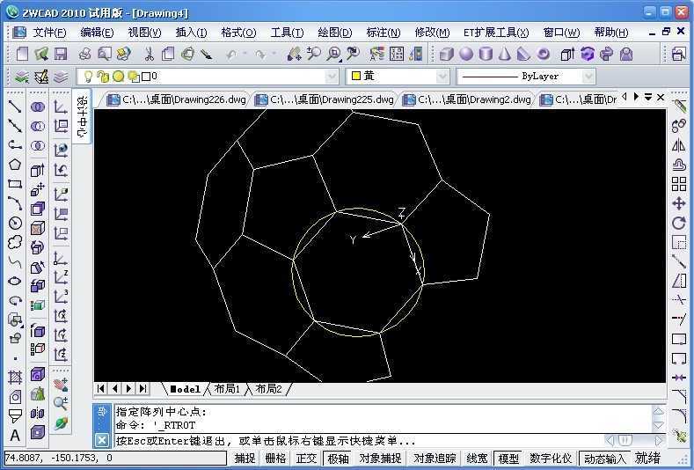Expand the ByLayer linetype dropdown
Screen dimensions: 694x470
click(588, 77)
